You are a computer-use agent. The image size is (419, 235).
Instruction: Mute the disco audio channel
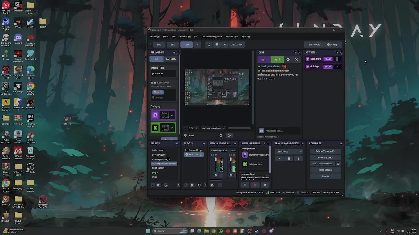(x=231, y=175)
